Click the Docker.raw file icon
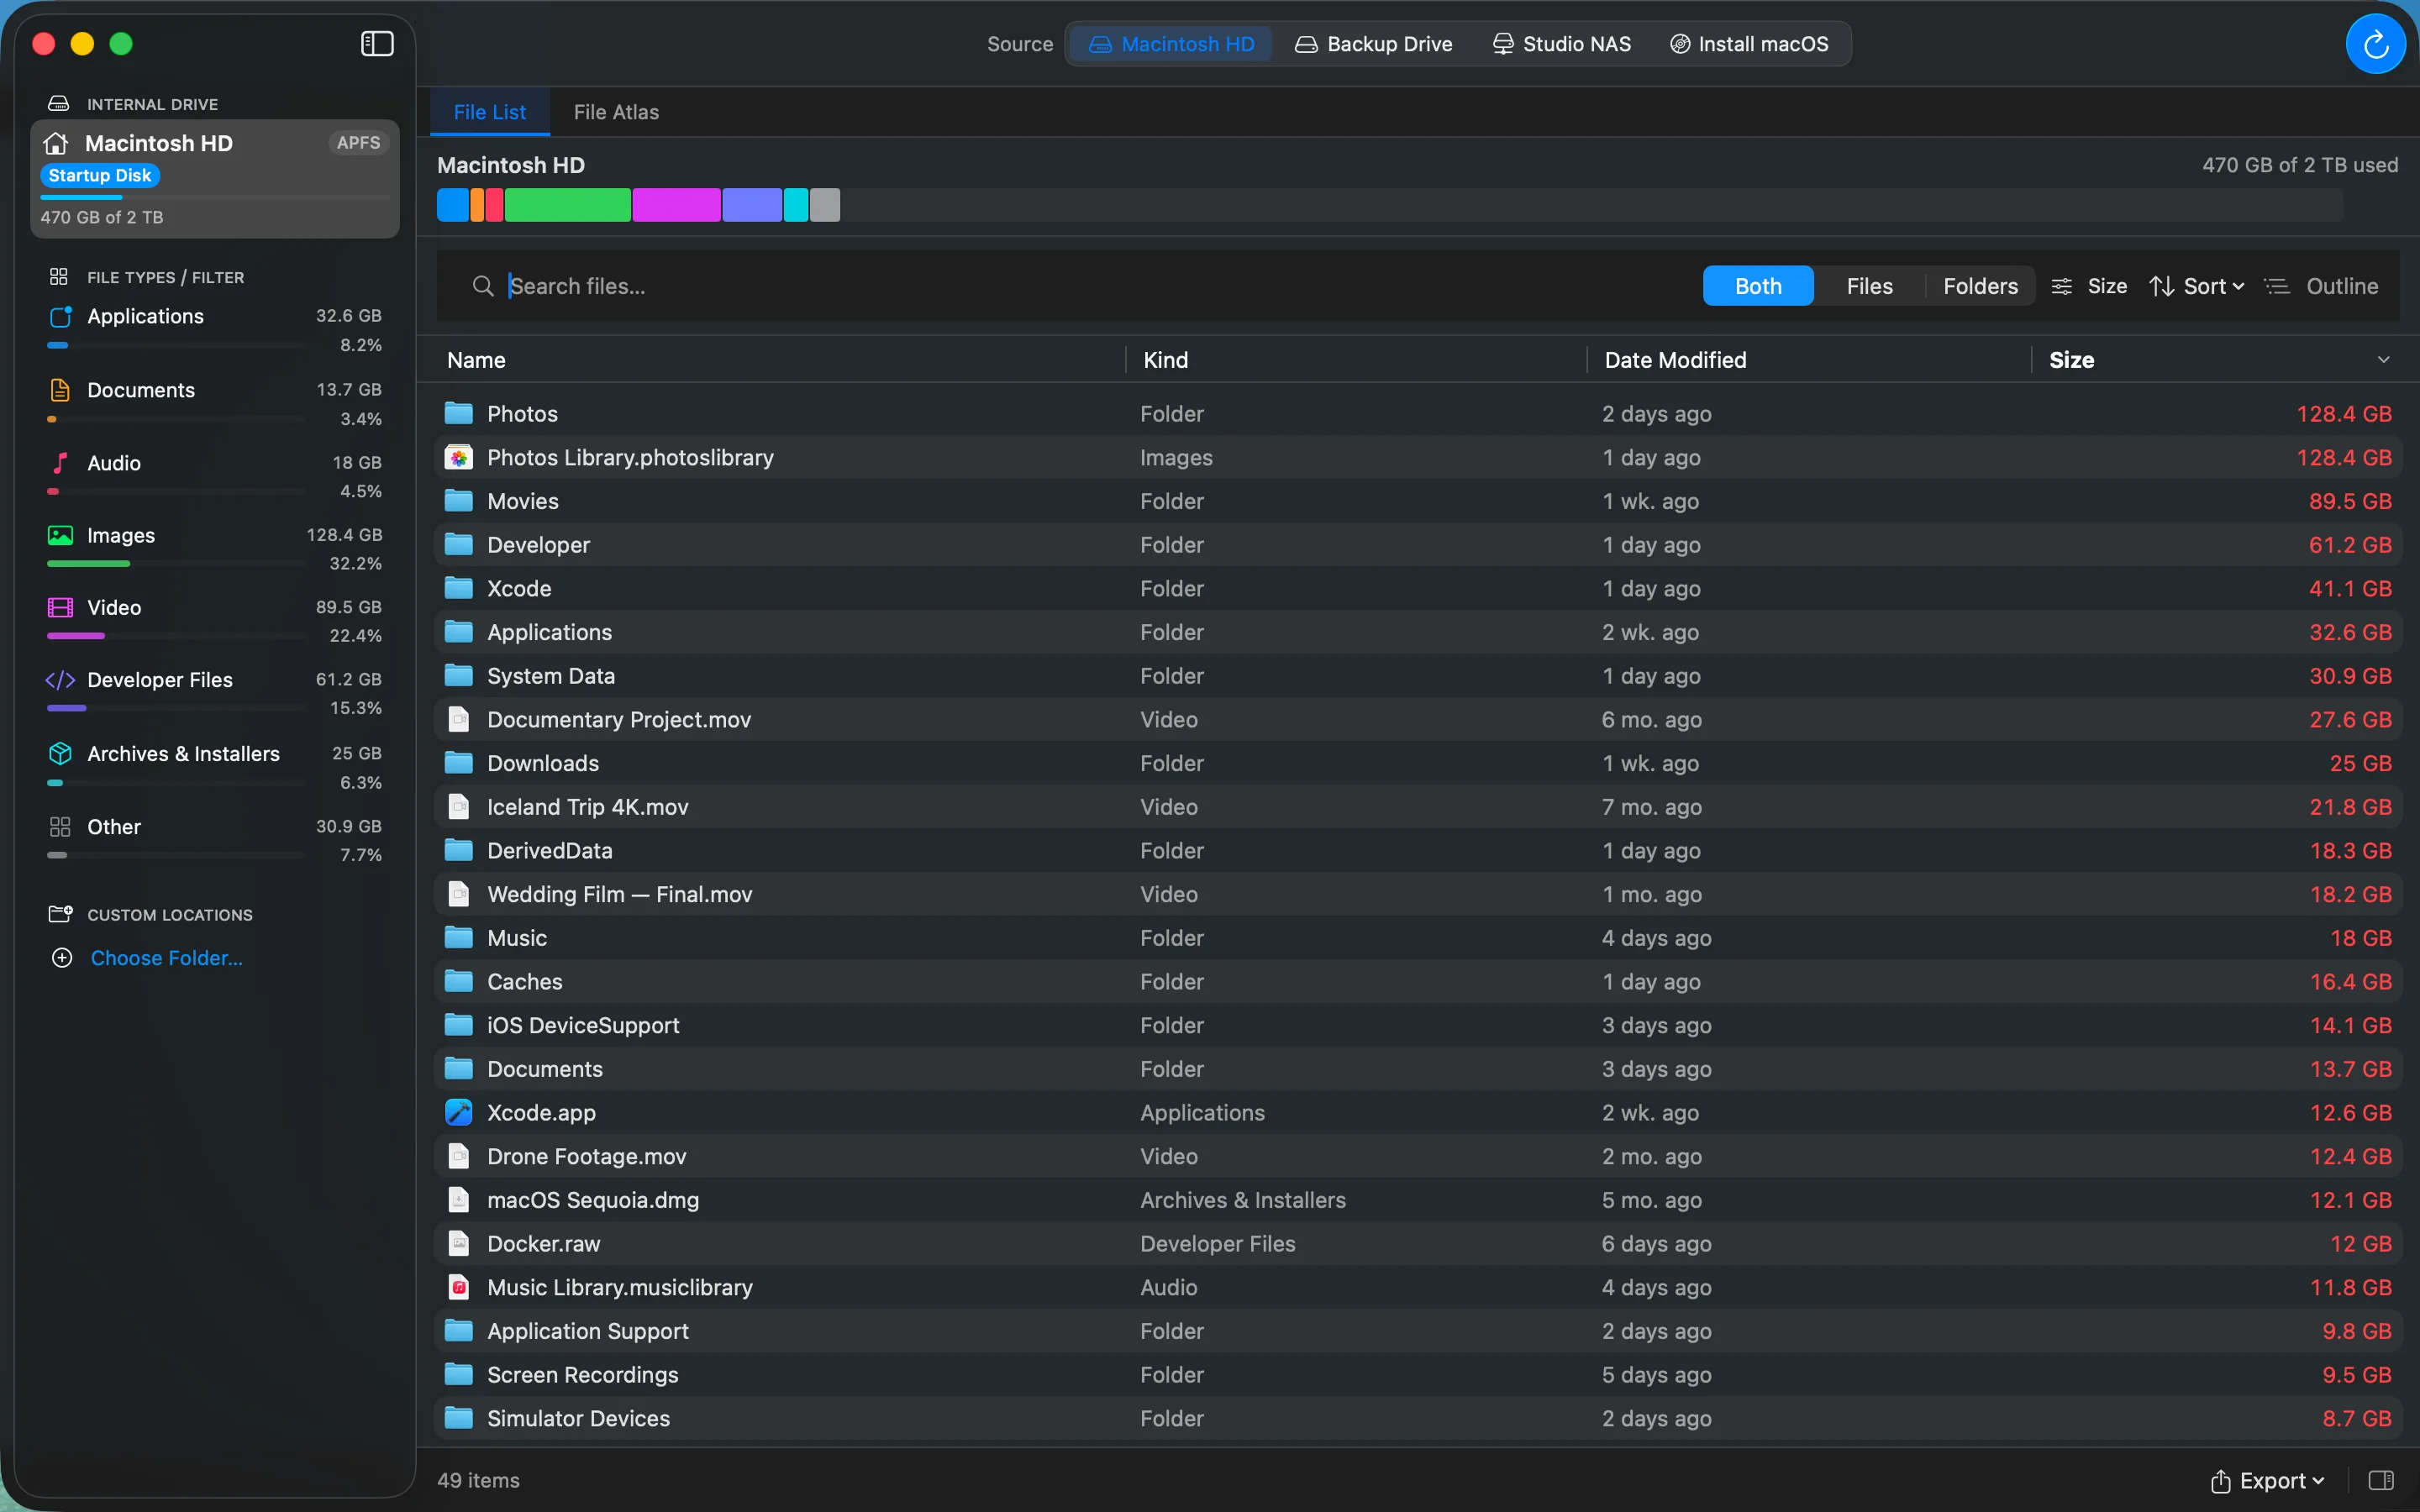 (x=459, y=1243)
